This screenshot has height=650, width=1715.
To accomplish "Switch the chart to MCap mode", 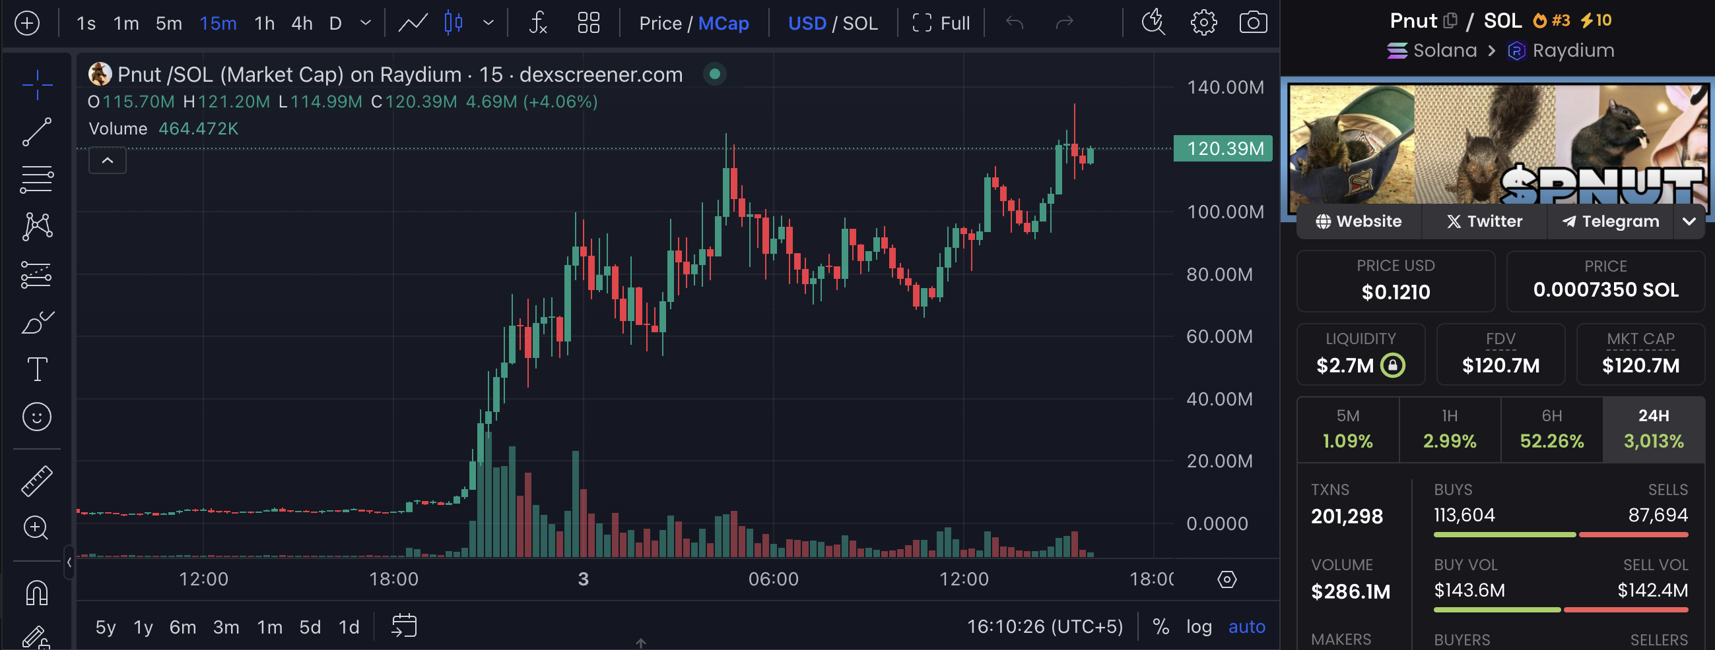I will (723, 23).
